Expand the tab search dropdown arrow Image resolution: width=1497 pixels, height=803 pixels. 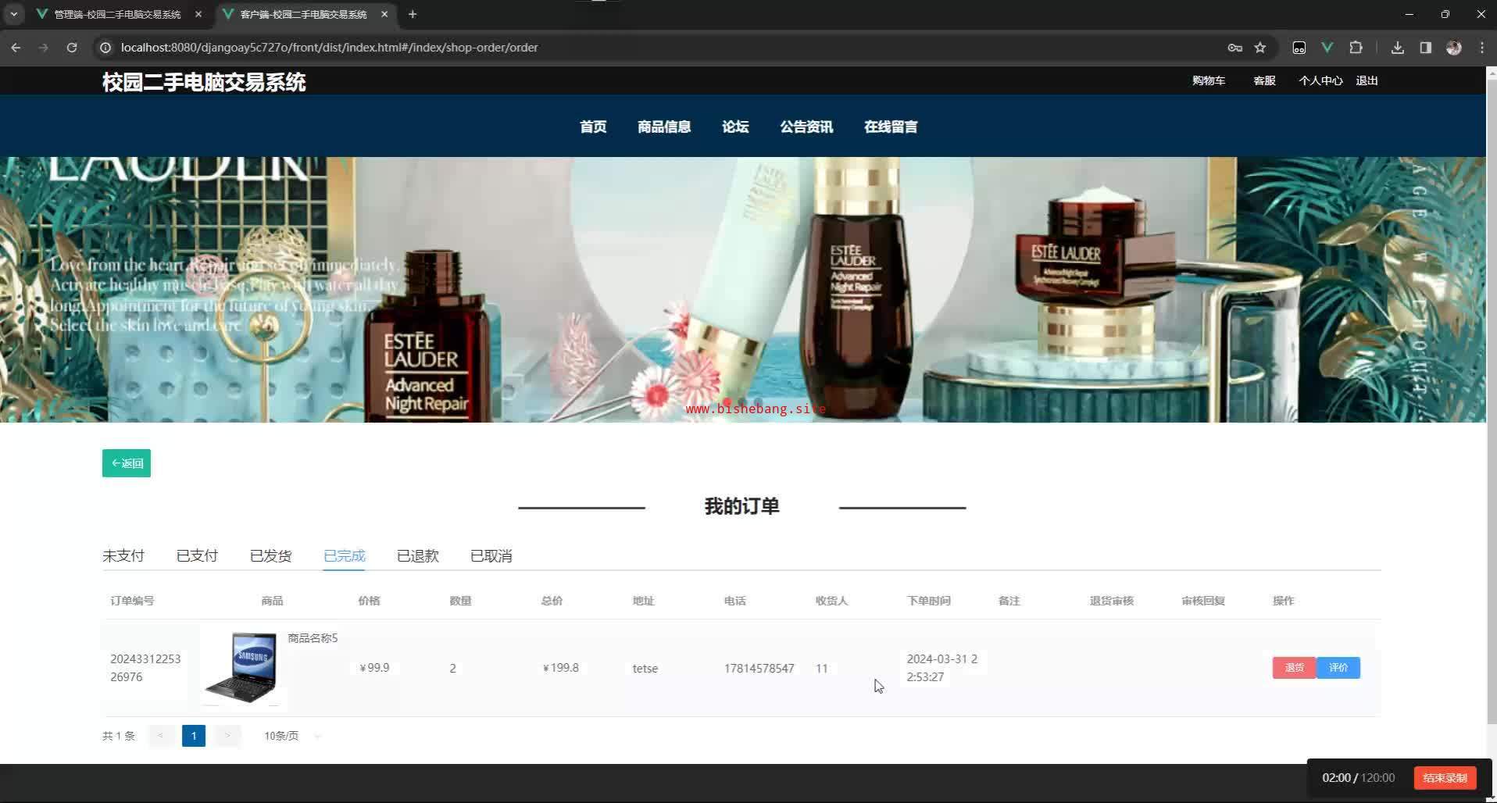coord(13,14)
